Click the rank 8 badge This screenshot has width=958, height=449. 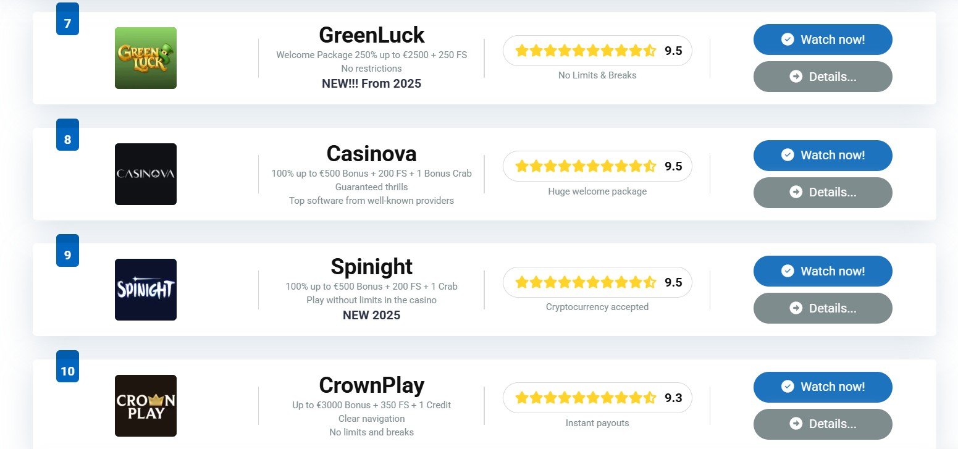[x=67, y=135]
